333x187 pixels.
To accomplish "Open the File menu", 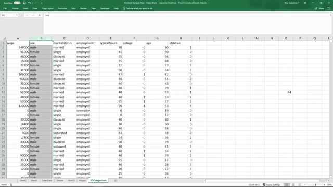I will tap(5, 8).
